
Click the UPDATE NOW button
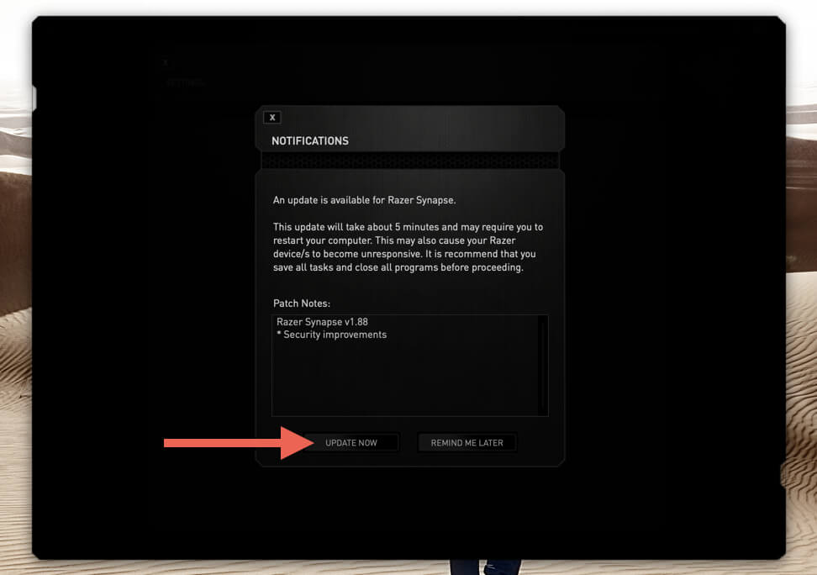click(x=351, y=442)
